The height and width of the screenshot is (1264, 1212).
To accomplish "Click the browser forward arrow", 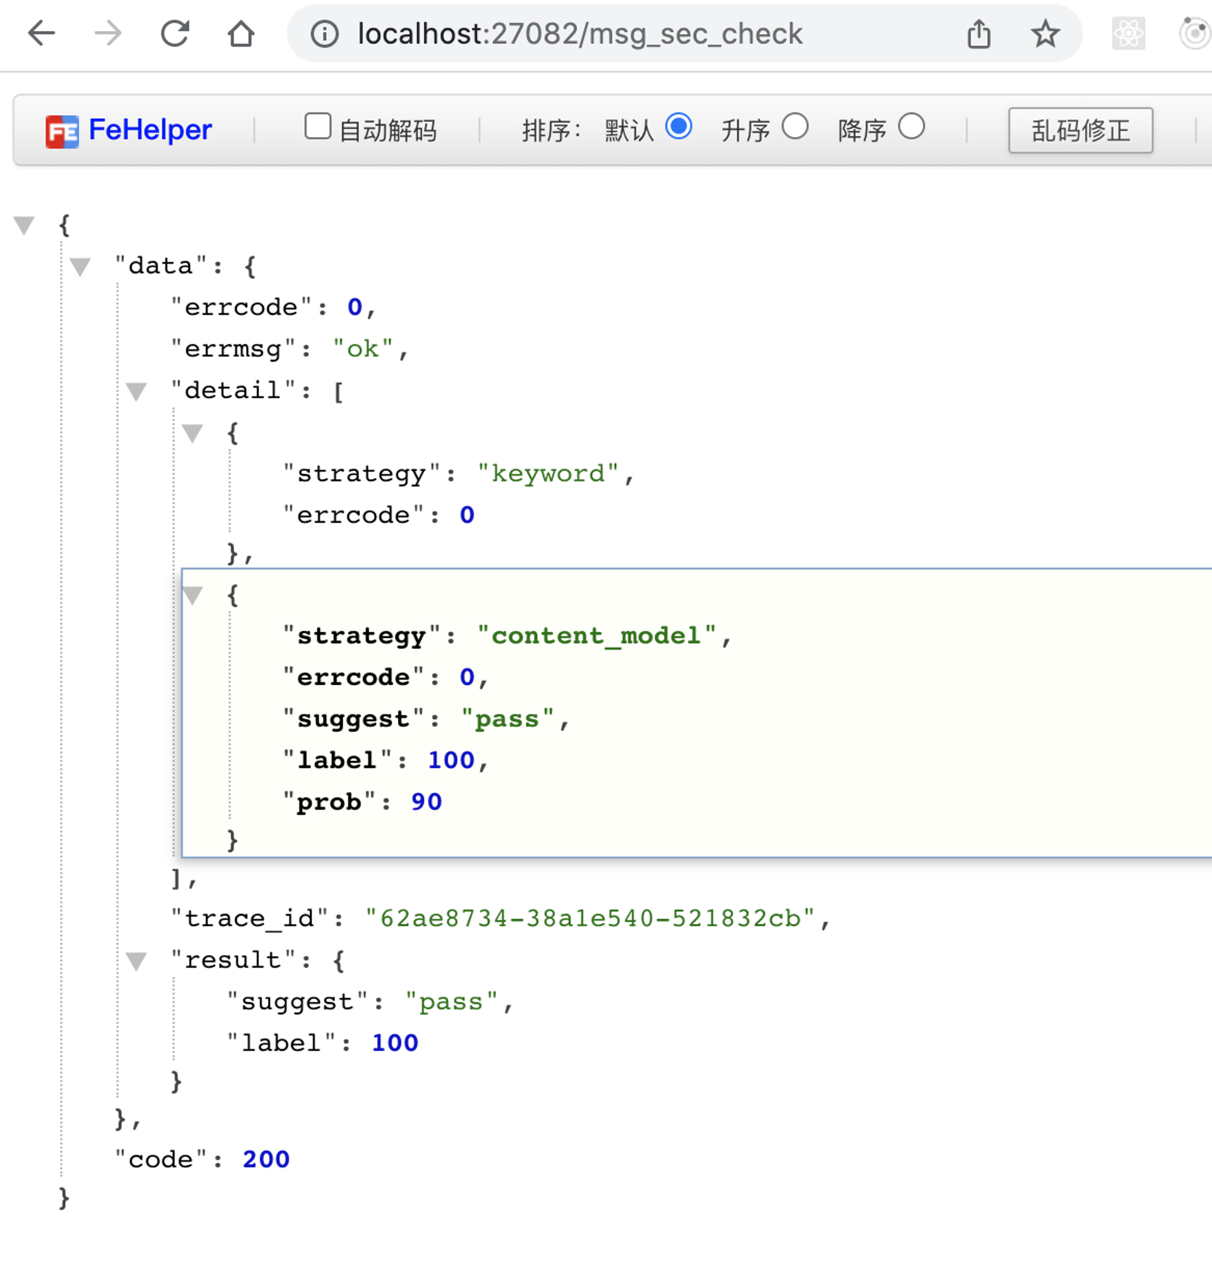I will click(x=107, y=33).
